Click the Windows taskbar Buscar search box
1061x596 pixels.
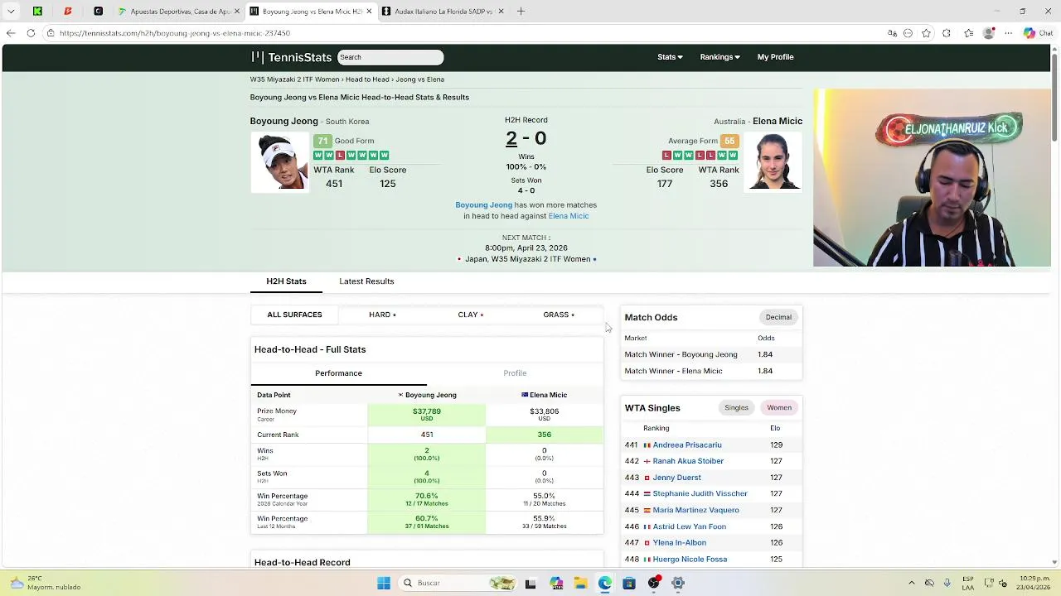(456, 583)
